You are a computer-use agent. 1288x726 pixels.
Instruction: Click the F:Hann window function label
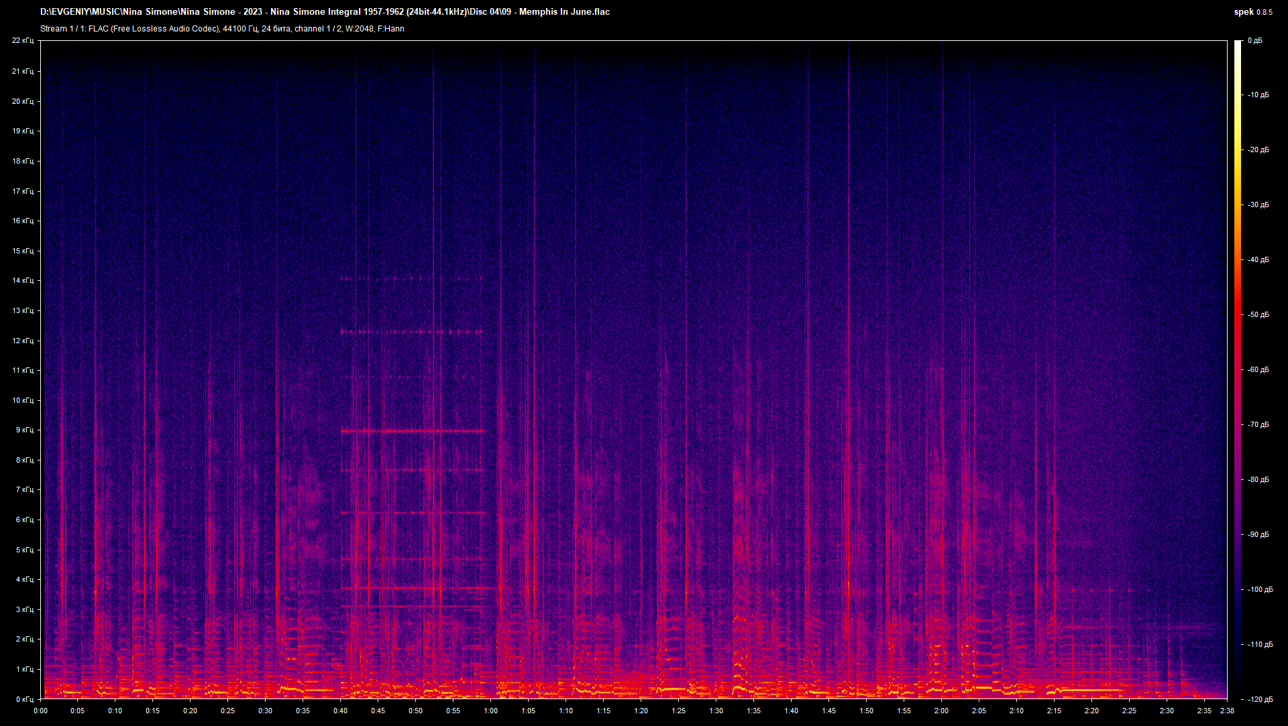point(391,29)
